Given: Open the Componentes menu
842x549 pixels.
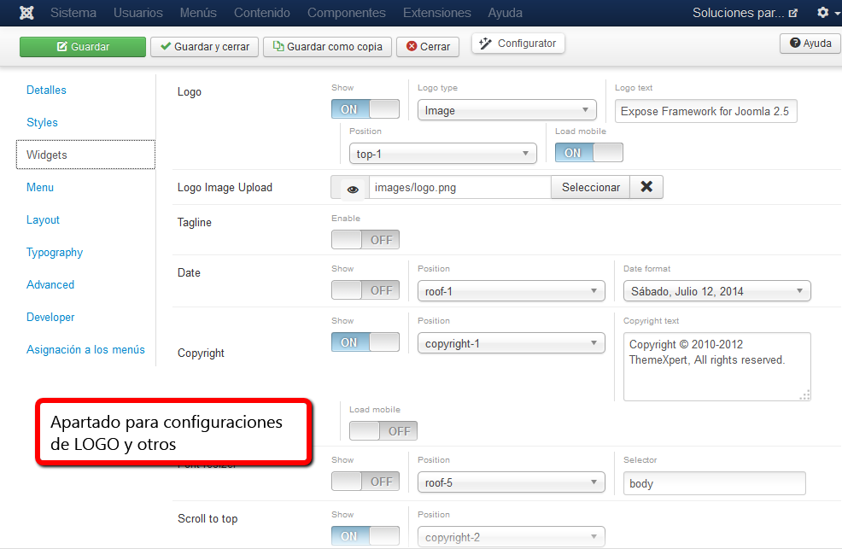Looking at the screenshot, I should click(x=347, y=13).
